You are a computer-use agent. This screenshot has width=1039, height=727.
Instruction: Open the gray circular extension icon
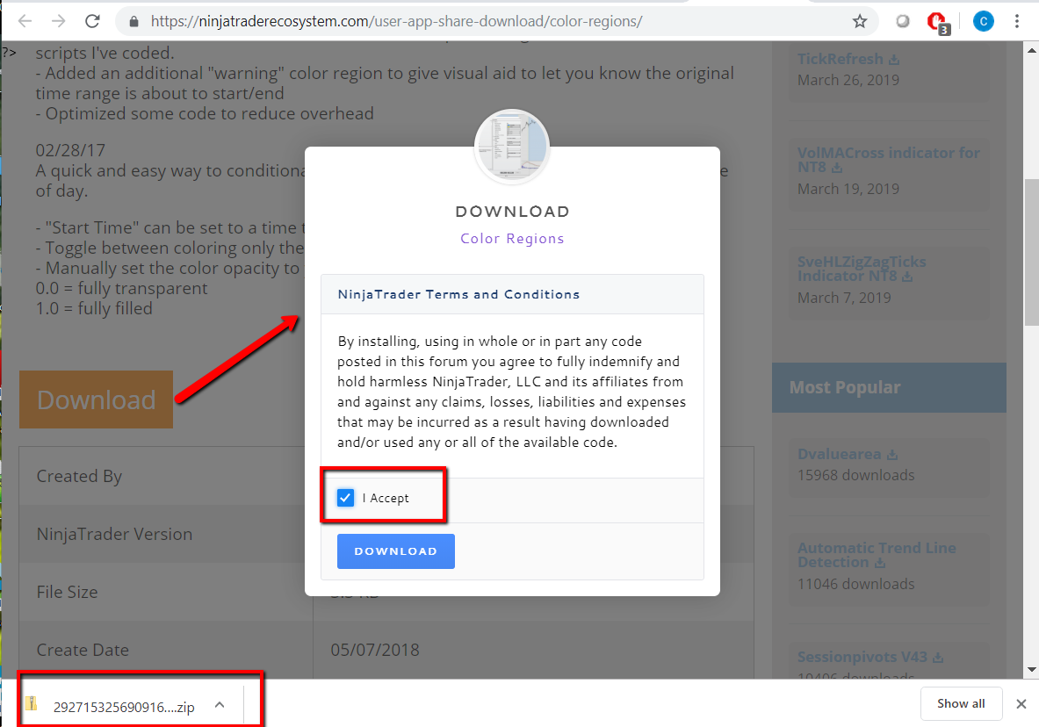pos(903,21)
